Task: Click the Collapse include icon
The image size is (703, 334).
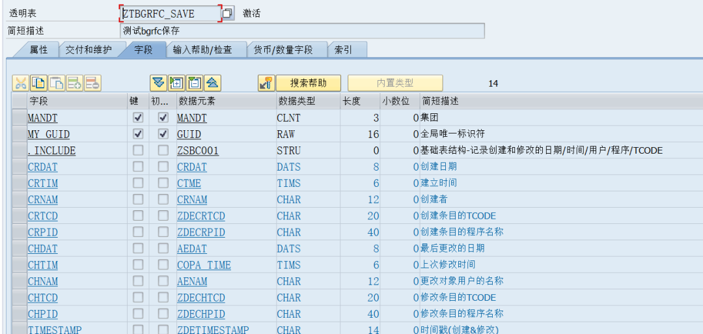Action: (194, 83)
